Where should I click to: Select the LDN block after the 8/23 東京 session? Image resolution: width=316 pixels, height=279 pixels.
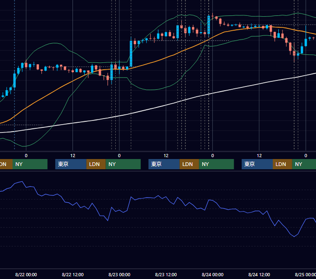pyautogui.click(x=189, y=164)
